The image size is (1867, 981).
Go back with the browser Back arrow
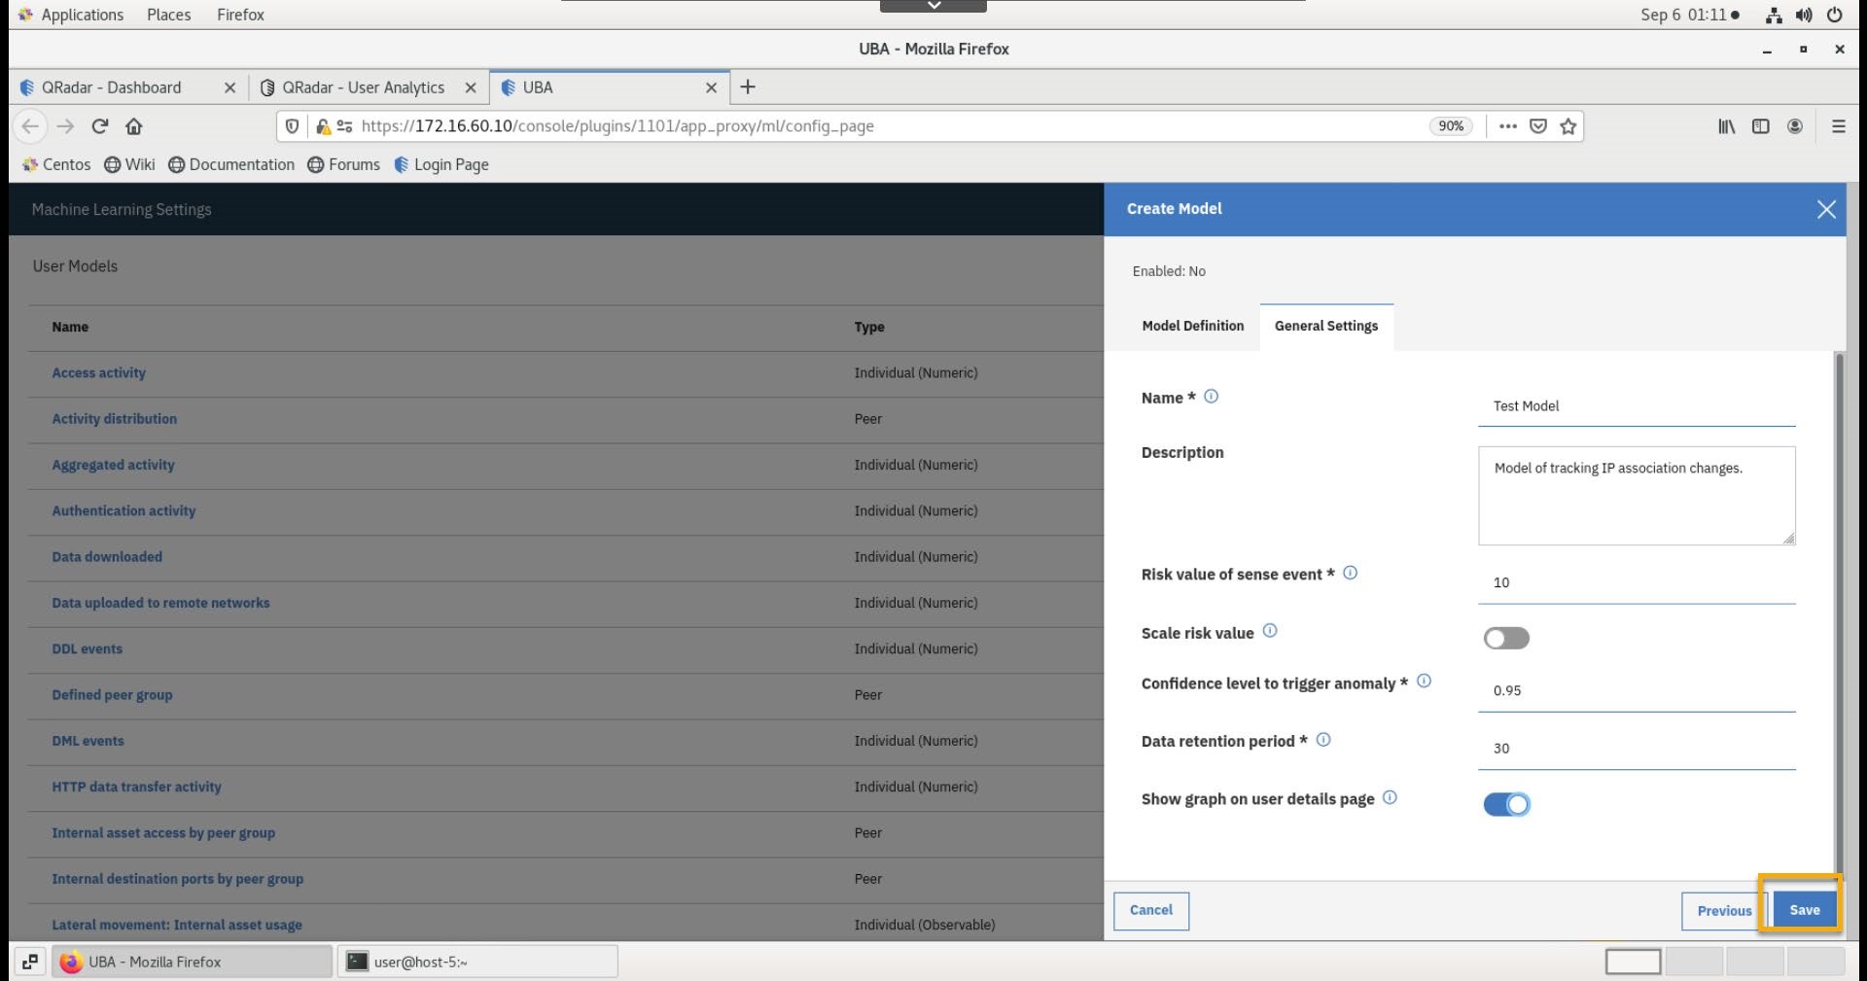coord(30,126)
